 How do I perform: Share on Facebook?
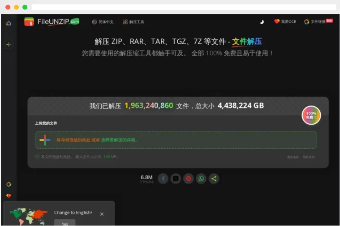163,179
